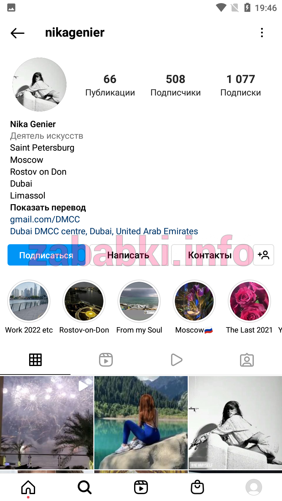This screenshot has height=501, width=282.
Task: Follow using the blue Подписаться button
Action: pyautogui.click(x=46, y=255)
